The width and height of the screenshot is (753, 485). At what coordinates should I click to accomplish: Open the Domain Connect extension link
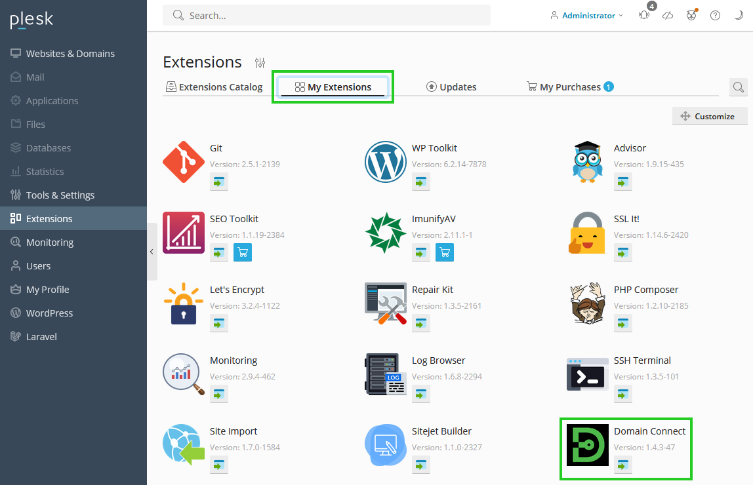649,431
